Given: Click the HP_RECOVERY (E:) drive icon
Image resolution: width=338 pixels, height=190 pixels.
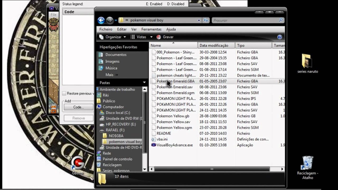Looking at the screenshot, I should coord(102,124).
